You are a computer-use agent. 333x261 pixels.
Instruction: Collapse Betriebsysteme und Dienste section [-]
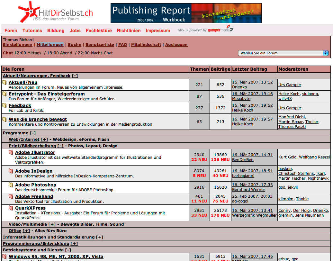(x=68, y=250)
